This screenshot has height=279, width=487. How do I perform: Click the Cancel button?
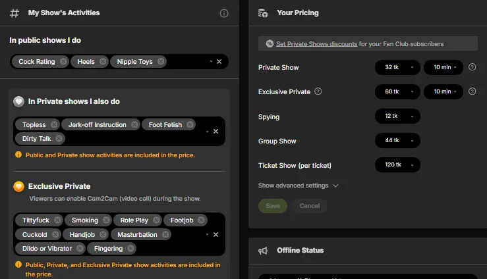[x=309, y=206]
